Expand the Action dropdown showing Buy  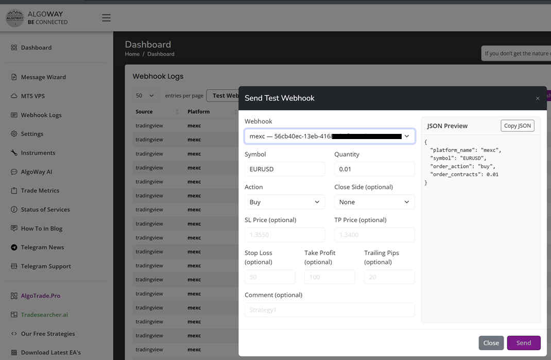[285, 201]
